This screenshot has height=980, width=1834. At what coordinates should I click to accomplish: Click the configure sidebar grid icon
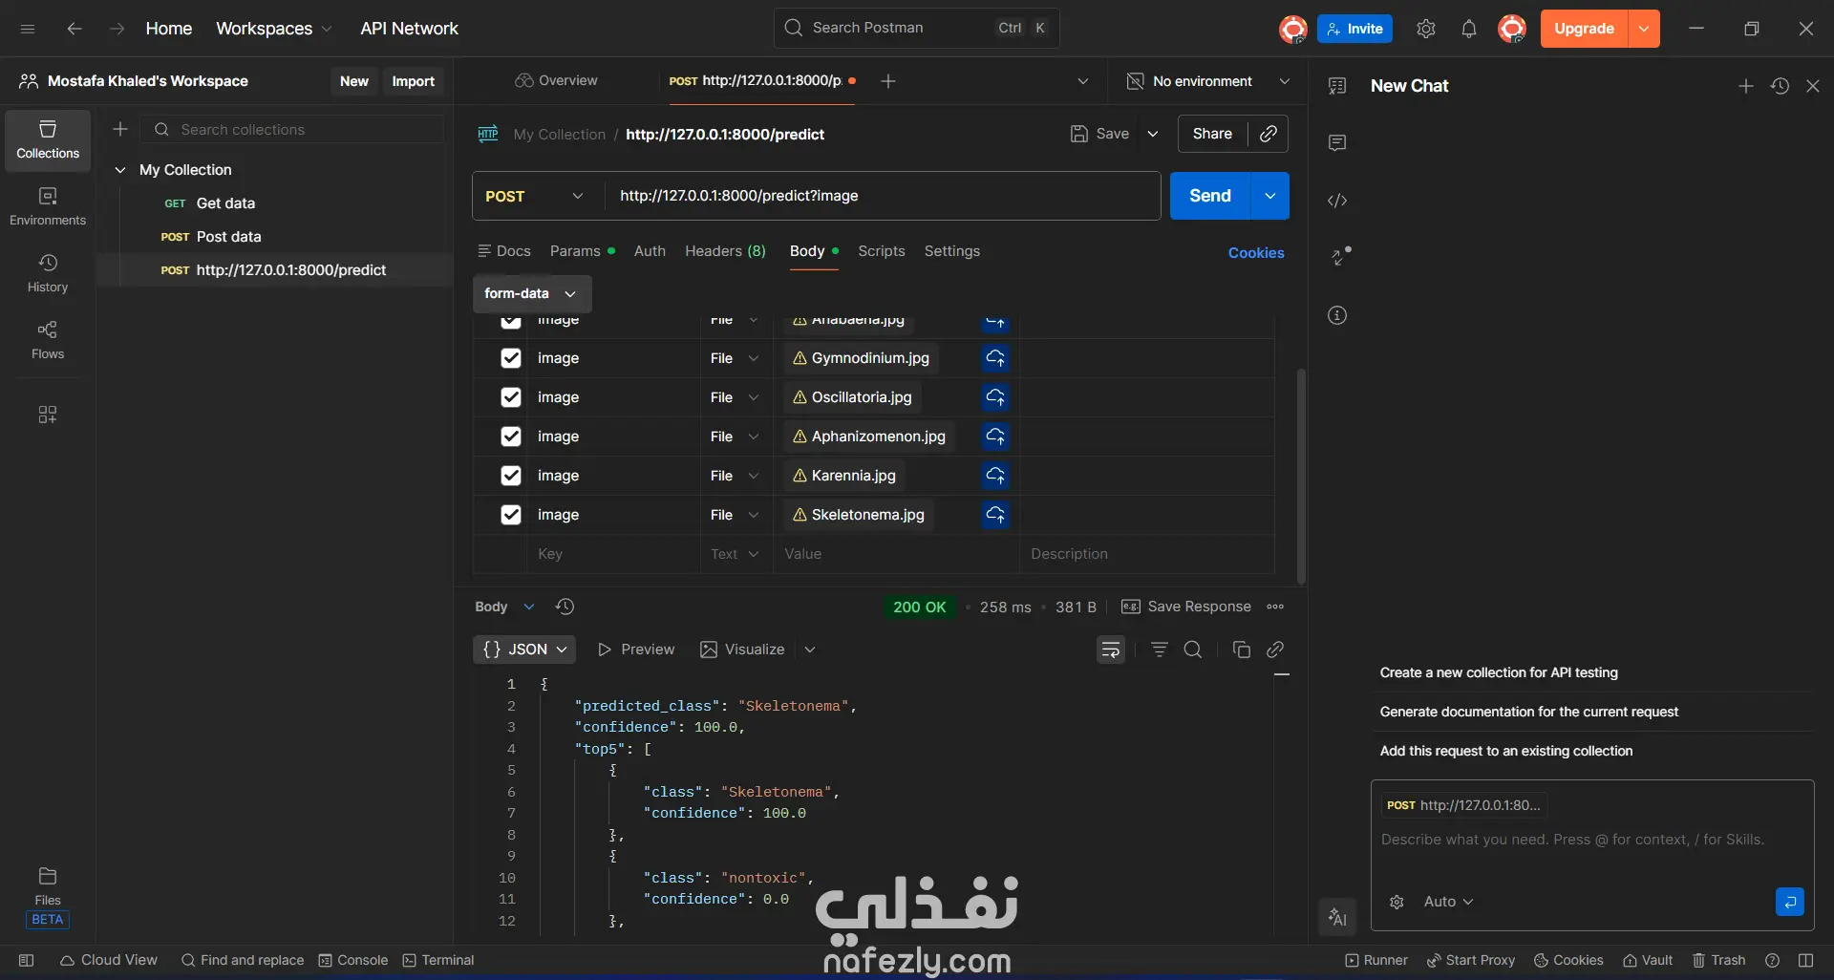click(x=47, y=415)
